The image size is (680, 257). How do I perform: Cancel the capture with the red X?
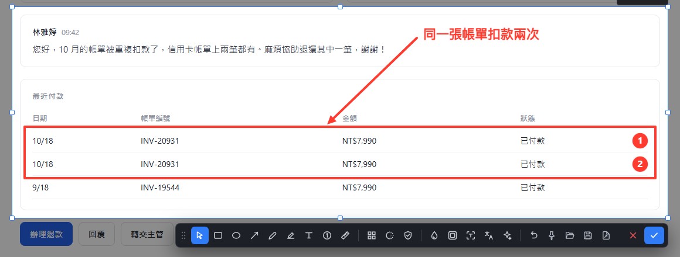click(x=633, y=235)
